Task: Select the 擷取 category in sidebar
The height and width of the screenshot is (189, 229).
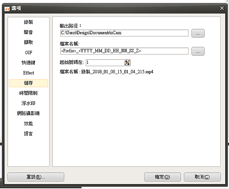Action: tap(28, 42)
